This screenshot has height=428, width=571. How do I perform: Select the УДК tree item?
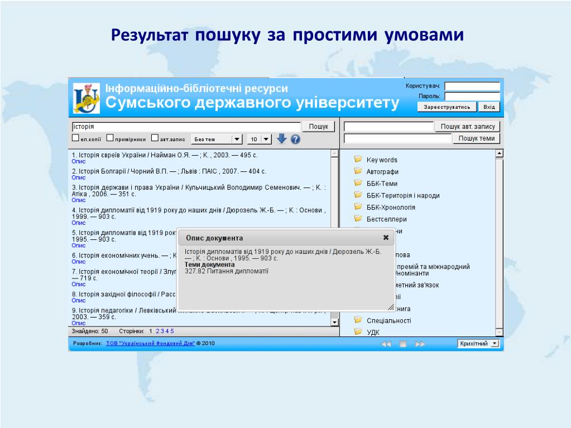373,332
